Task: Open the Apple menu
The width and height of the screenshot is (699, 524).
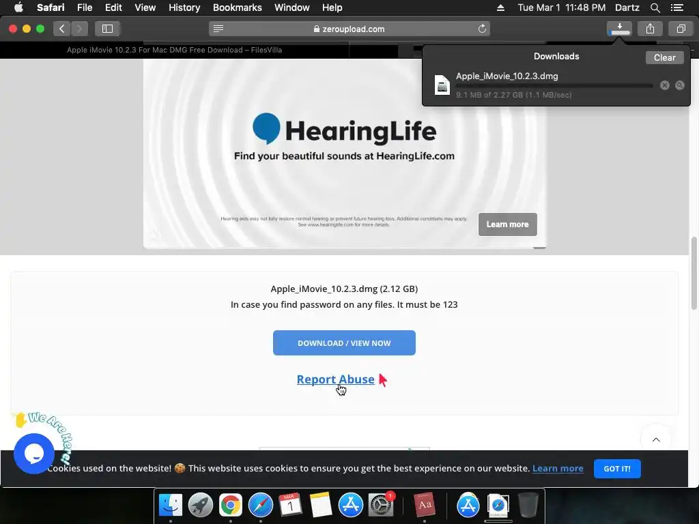Action: pyautogui.click(x=18, y=8)
